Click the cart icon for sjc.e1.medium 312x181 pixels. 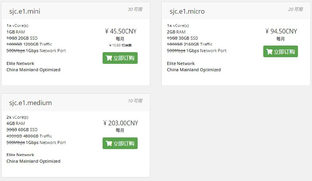(x=109, y=143)
